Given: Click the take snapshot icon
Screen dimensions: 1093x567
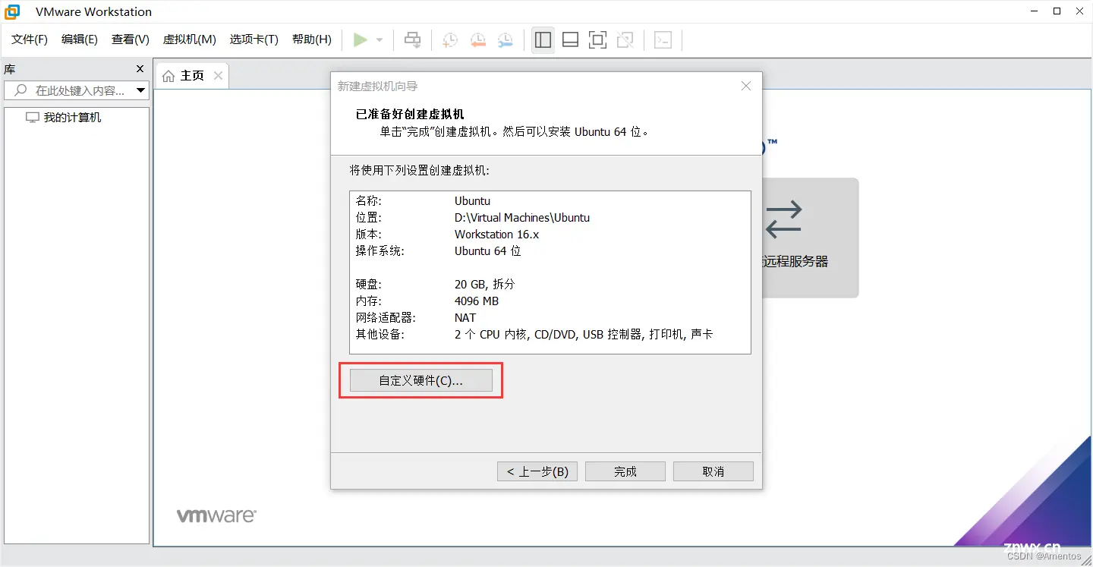Looking at the screenshot, I should coord(450,39).
